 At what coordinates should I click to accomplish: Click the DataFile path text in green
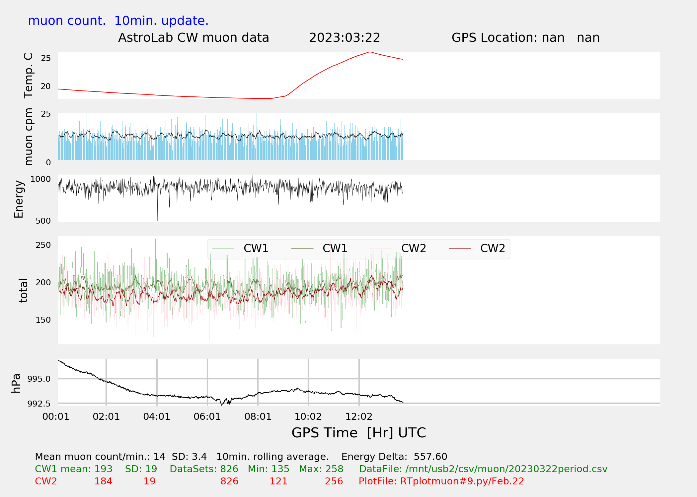pos(483,469)
